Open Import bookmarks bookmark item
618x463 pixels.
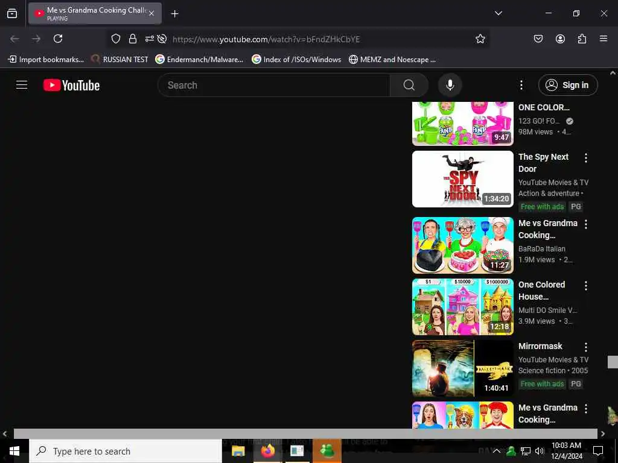pyautogui.click(x=46, y=60)
